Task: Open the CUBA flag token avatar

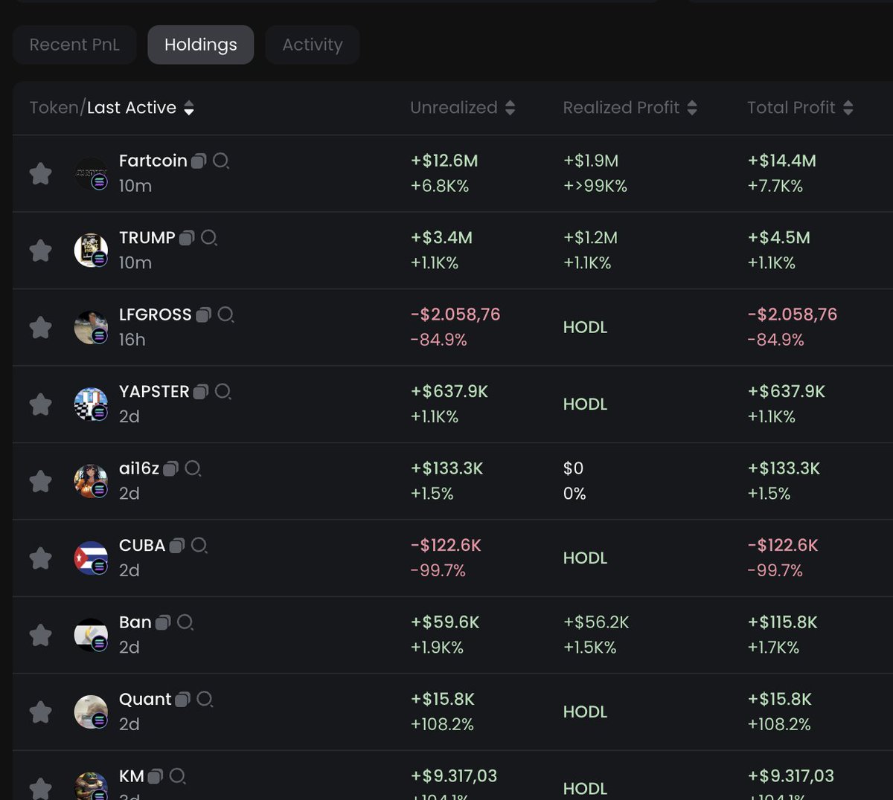Action: 91,558
